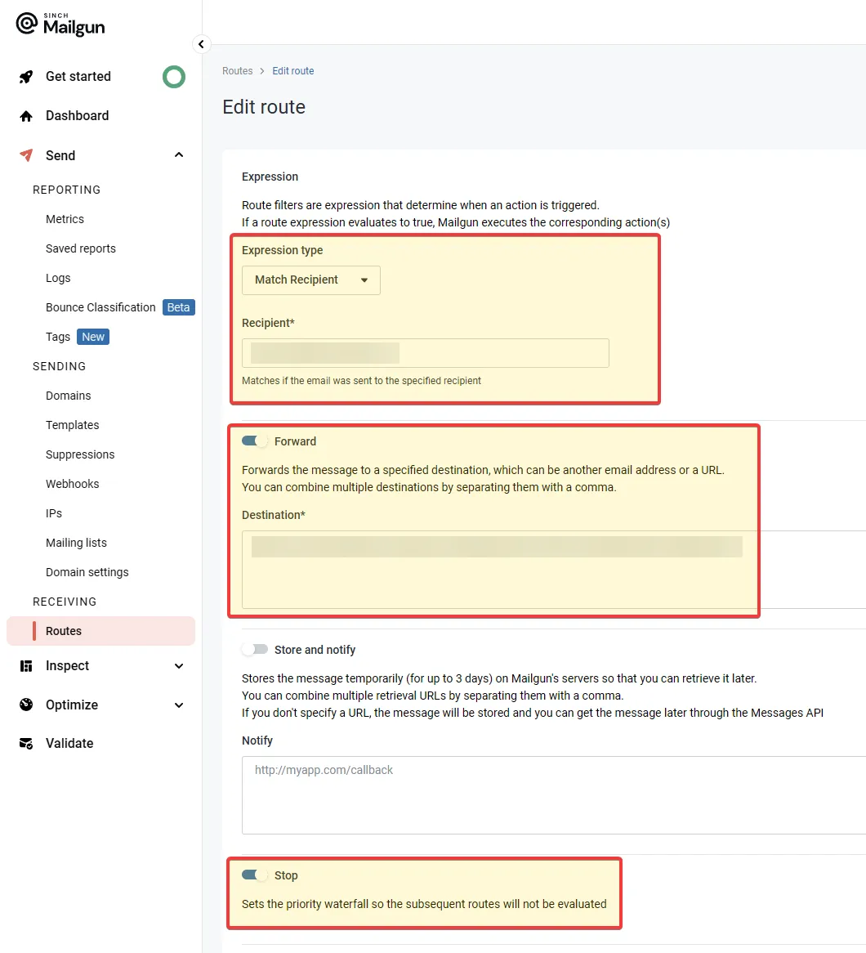Open the Match Recipient dropdown

coord(310,280)
